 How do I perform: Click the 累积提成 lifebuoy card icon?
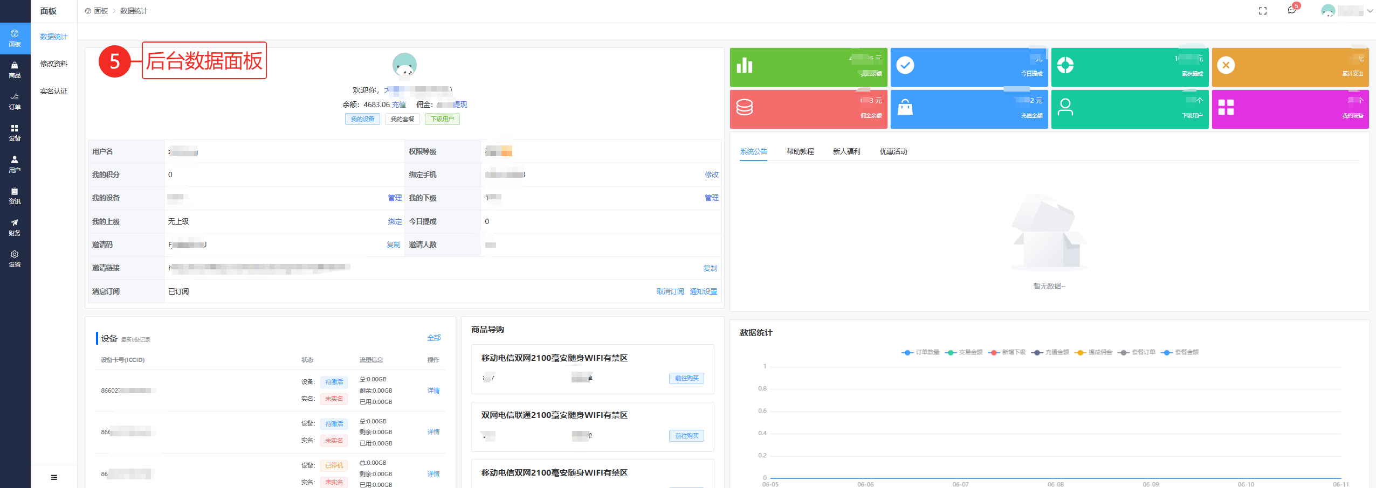pos(1065,65)
